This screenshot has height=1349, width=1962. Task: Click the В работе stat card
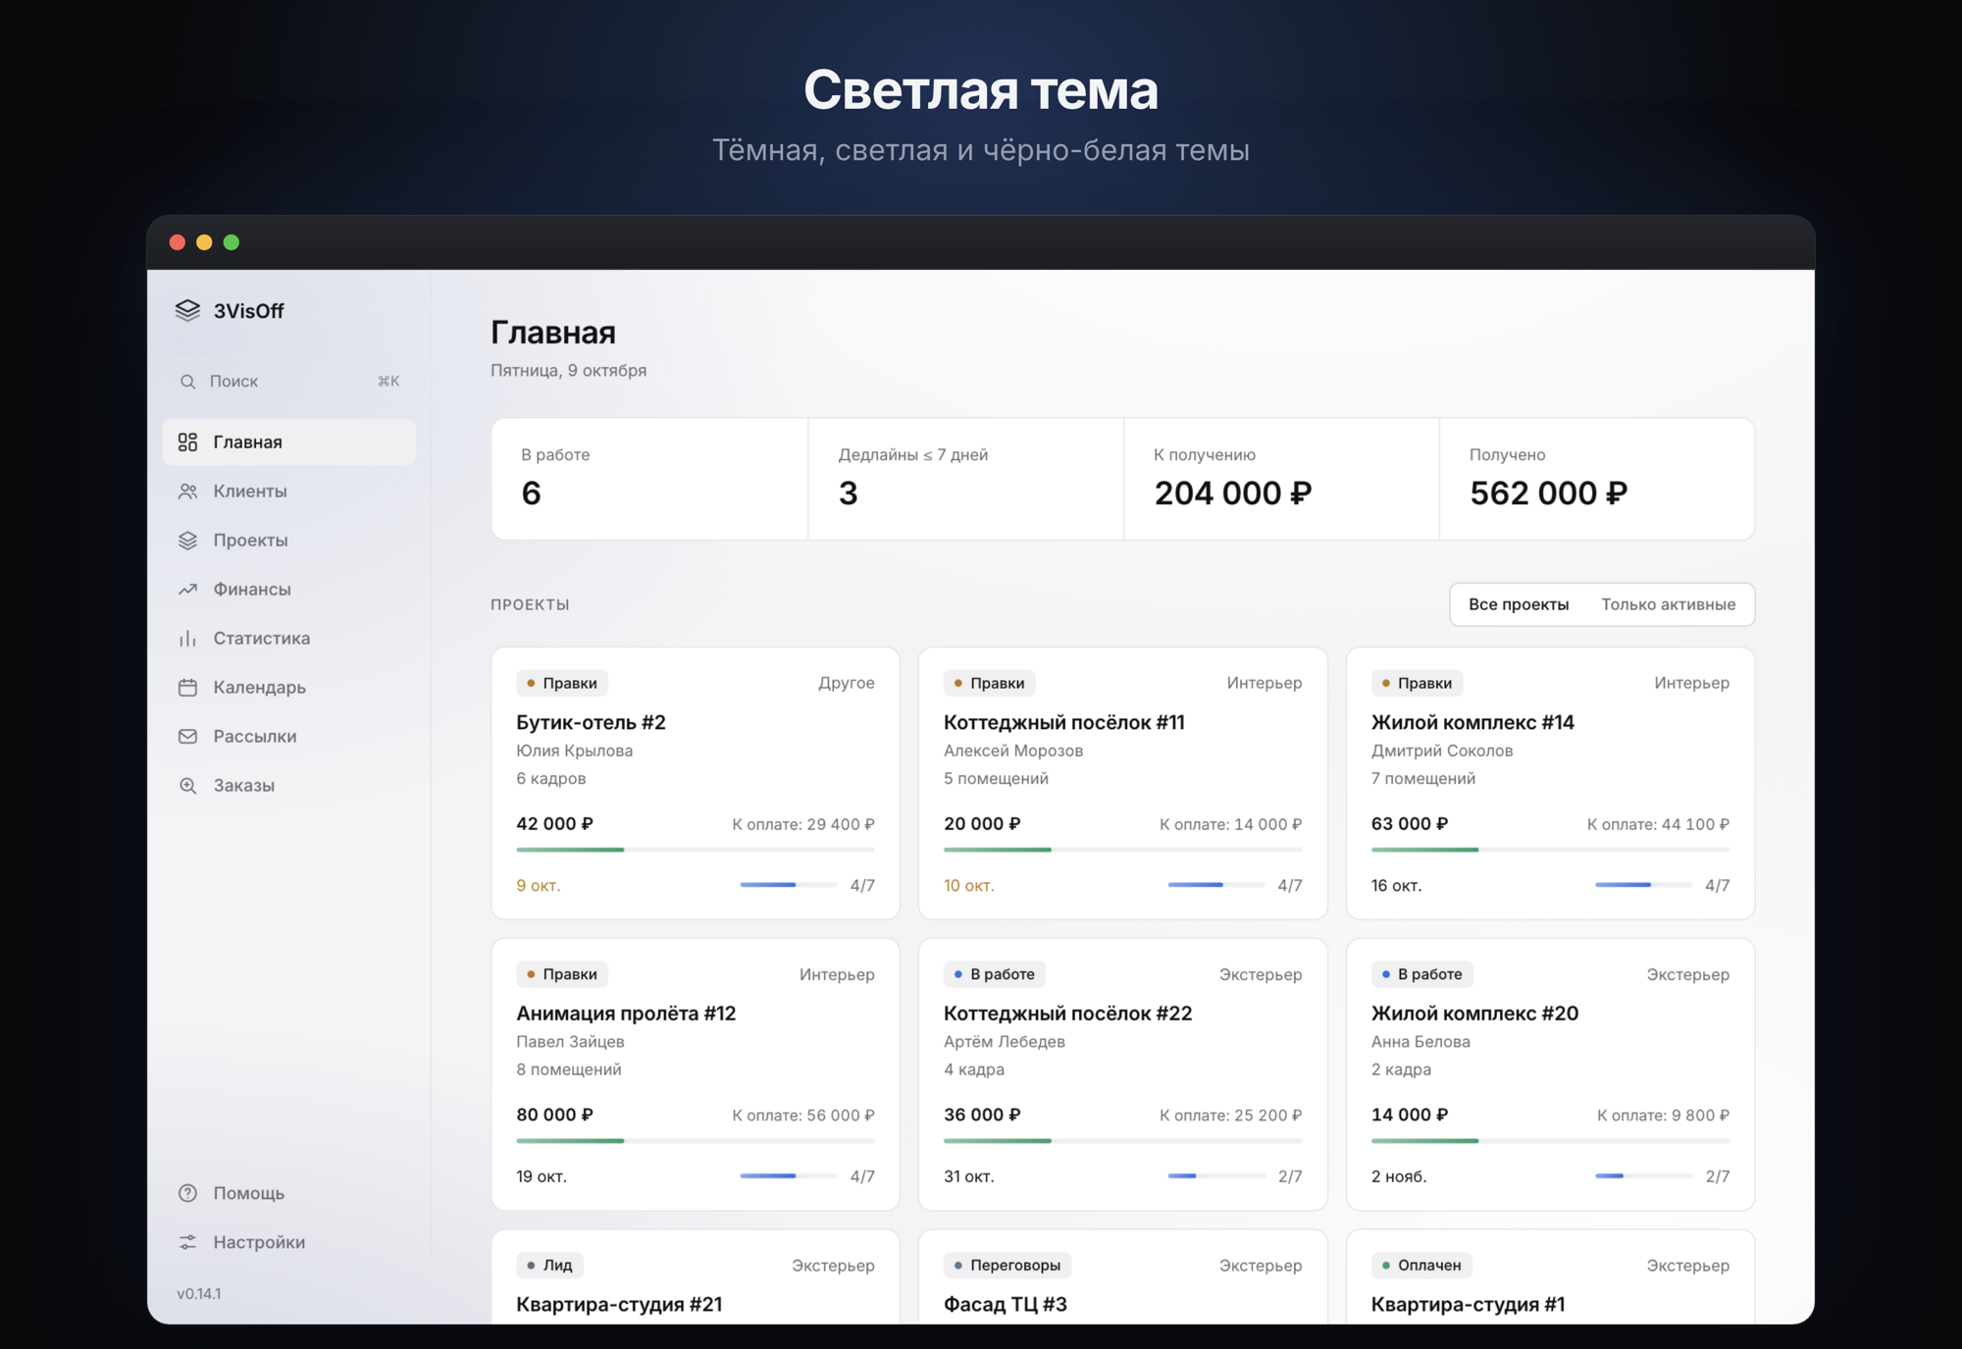pyautogui.click(x=649, y=479)
